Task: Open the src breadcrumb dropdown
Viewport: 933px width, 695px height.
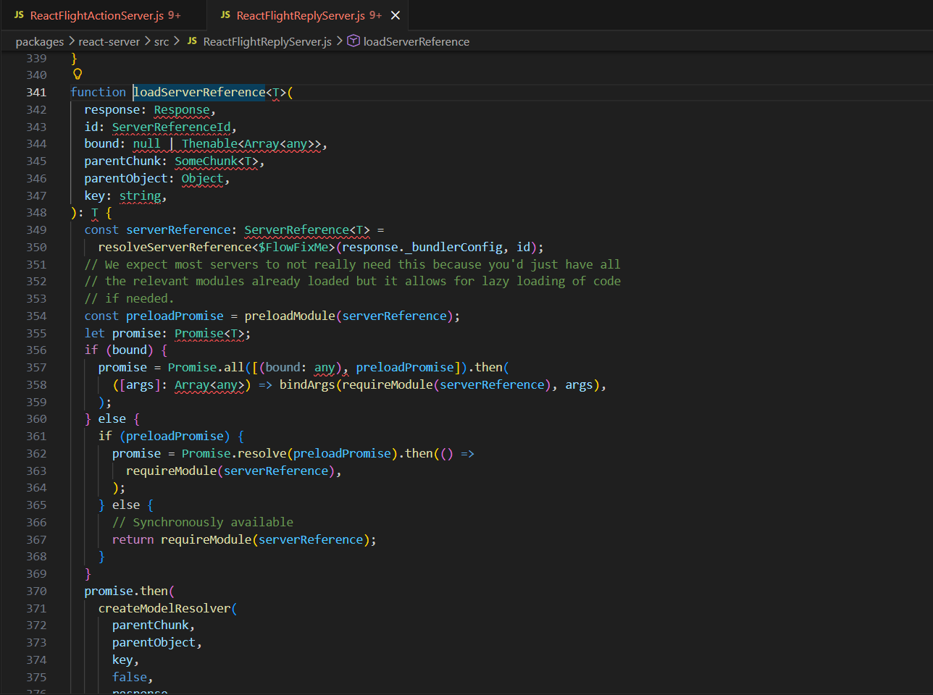Action: coord(161,42)
